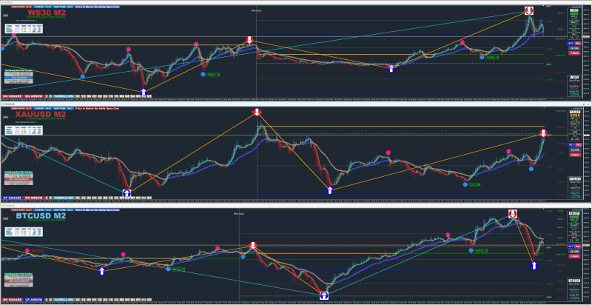Click the BTCUSD window's title bar icon
The width and height of the screenshot is (592, 305).
click(x=2, y=205)
